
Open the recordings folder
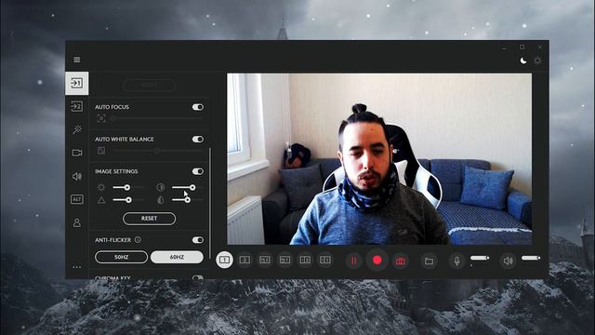tap(430, 261)
